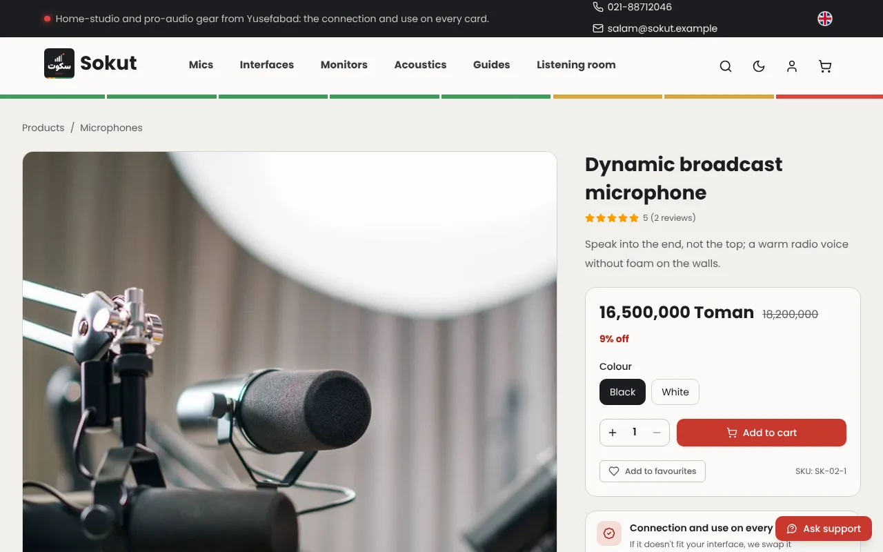The width and height of the screenshot is (883, 552).
Task: Decrease quantity with minus button
Action: tap(657, 433)
